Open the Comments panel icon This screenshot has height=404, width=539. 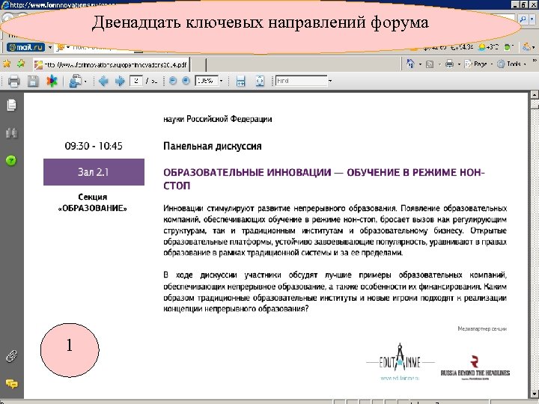coord(11,383)
